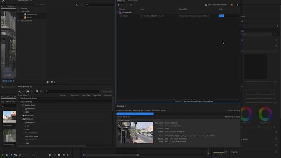Image resolution: width=281 pixels, height=158 pixels.
Task: Click Sequence 01 thumbnail in Project panel
Action: [x=9, y=117]
